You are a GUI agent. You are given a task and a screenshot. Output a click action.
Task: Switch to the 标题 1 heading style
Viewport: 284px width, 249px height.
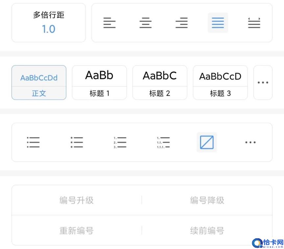pos(99,82)
